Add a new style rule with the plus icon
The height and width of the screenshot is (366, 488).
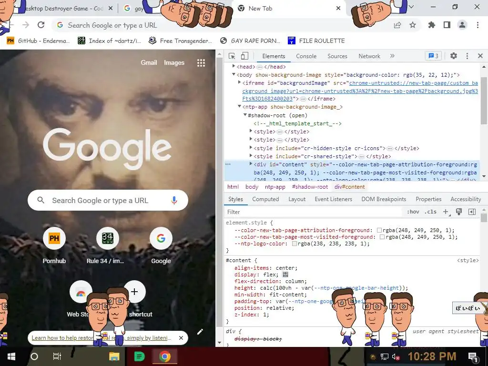(446, 212)
